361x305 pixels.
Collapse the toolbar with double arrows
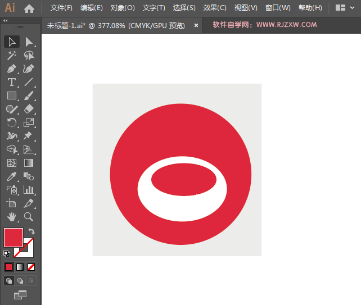(x=6, y=21)
